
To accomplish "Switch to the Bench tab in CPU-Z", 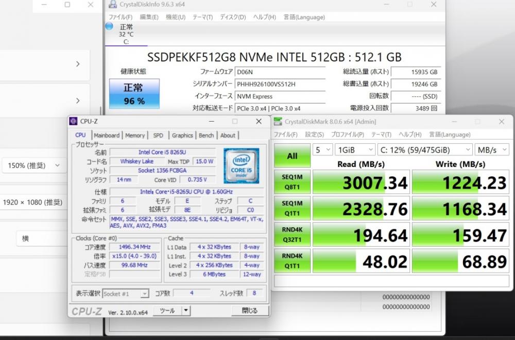I will [207, 135].
